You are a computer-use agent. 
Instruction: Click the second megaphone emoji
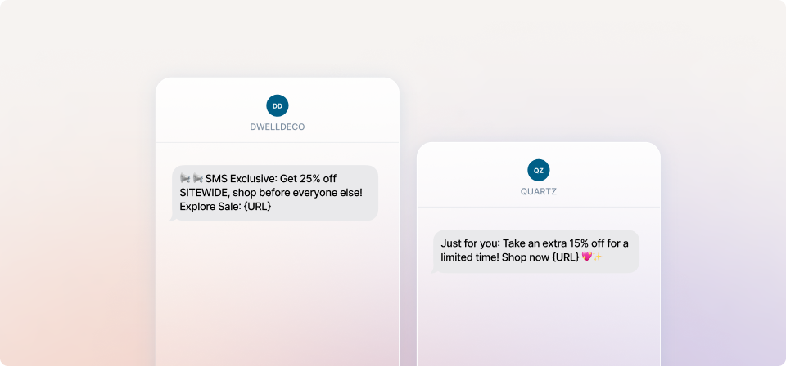click(197, 178)
